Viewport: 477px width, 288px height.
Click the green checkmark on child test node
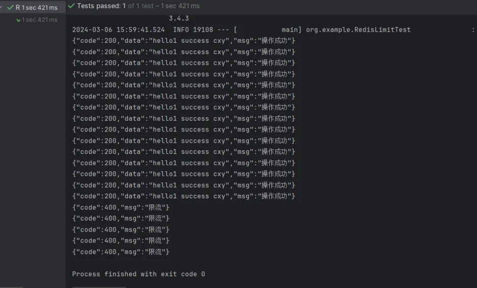18,20
